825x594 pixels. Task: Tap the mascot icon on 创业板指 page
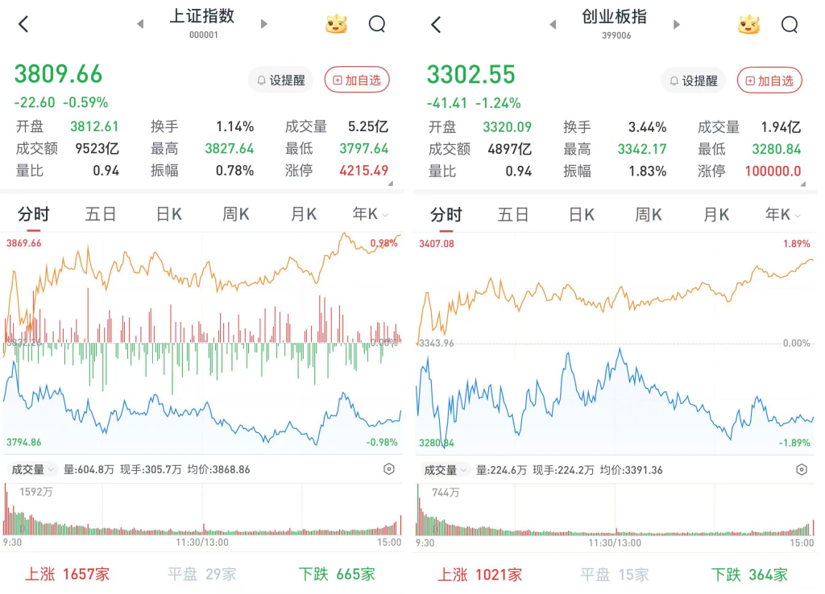pos(748,25)
